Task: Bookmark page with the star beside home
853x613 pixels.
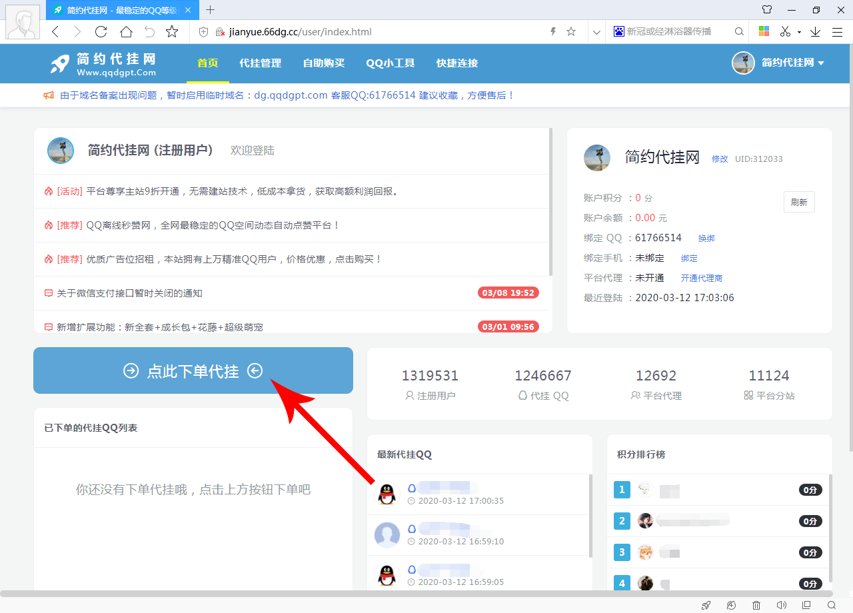Action: [172, 31]
